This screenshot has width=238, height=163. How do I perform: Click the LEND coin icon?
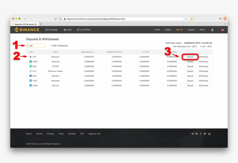30,85
